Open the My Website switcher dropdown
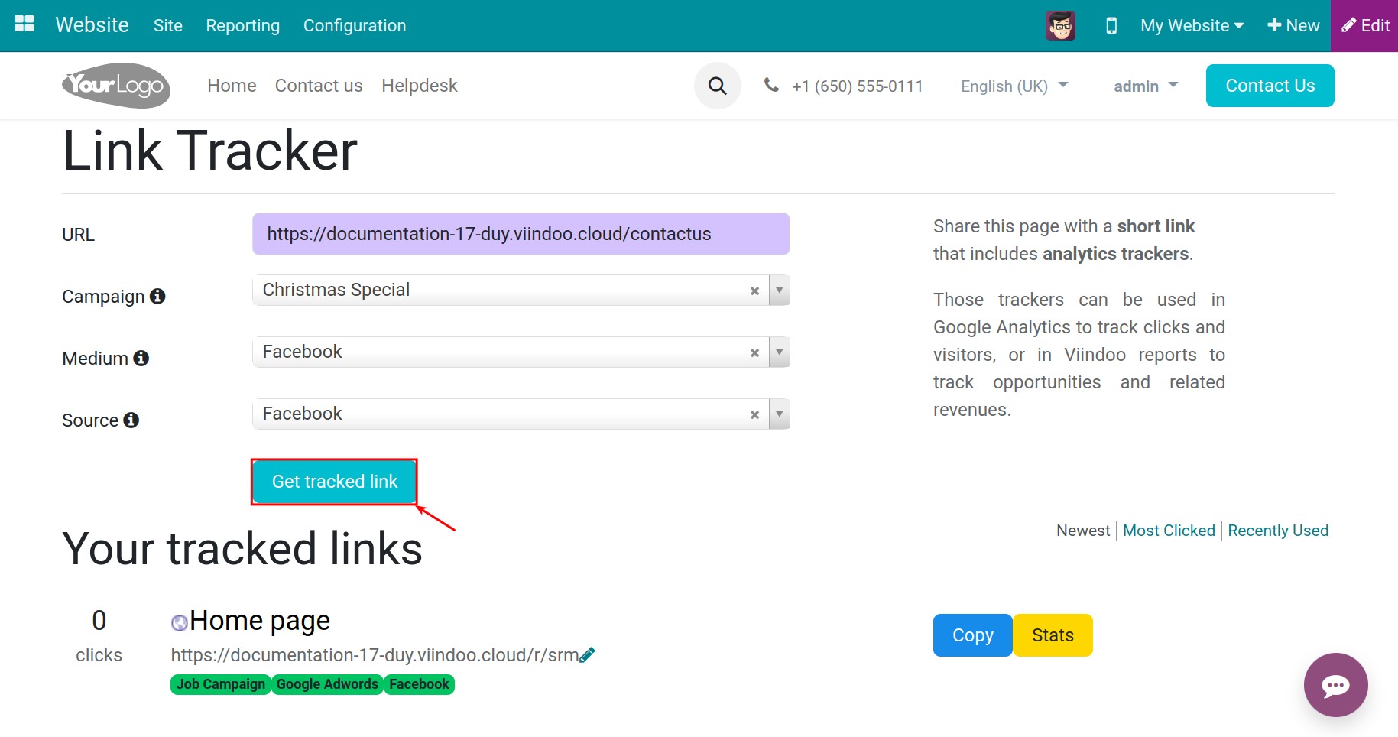1398x737 pixels. [x=1192, y=25]
